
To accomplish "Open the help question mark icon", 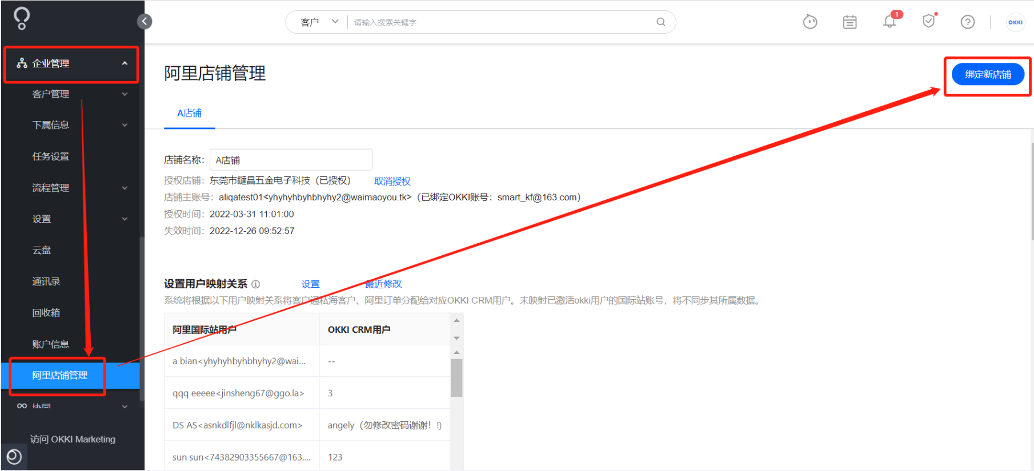I will tap(968, 22).
